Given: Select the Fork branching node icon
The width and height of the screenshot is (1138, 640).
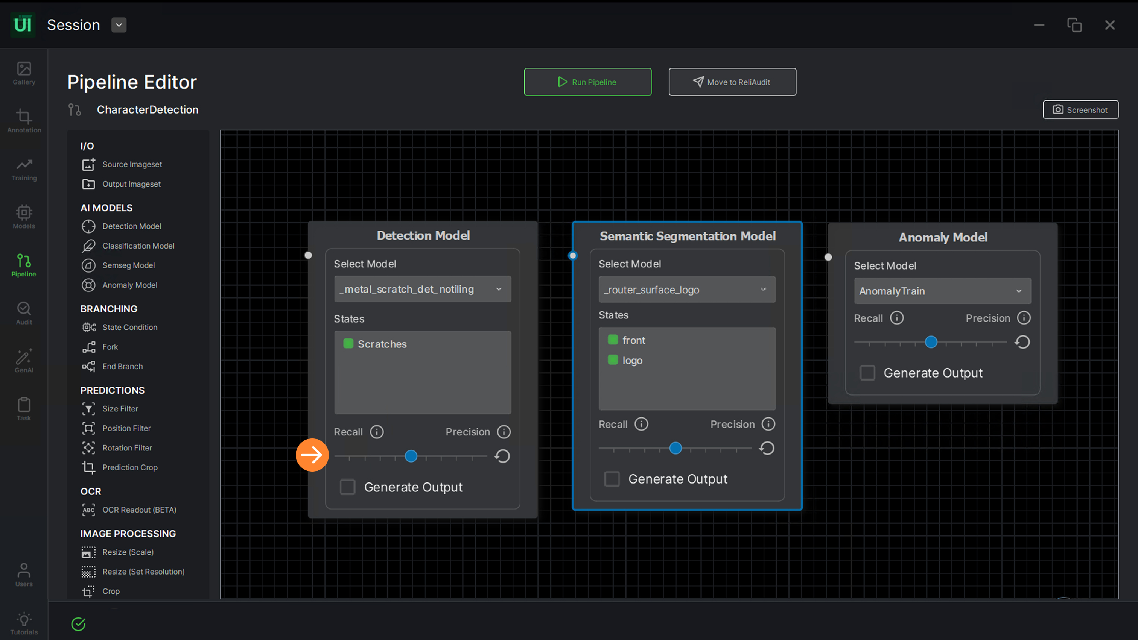Looking at the screenshot, I should click(88, 347).
